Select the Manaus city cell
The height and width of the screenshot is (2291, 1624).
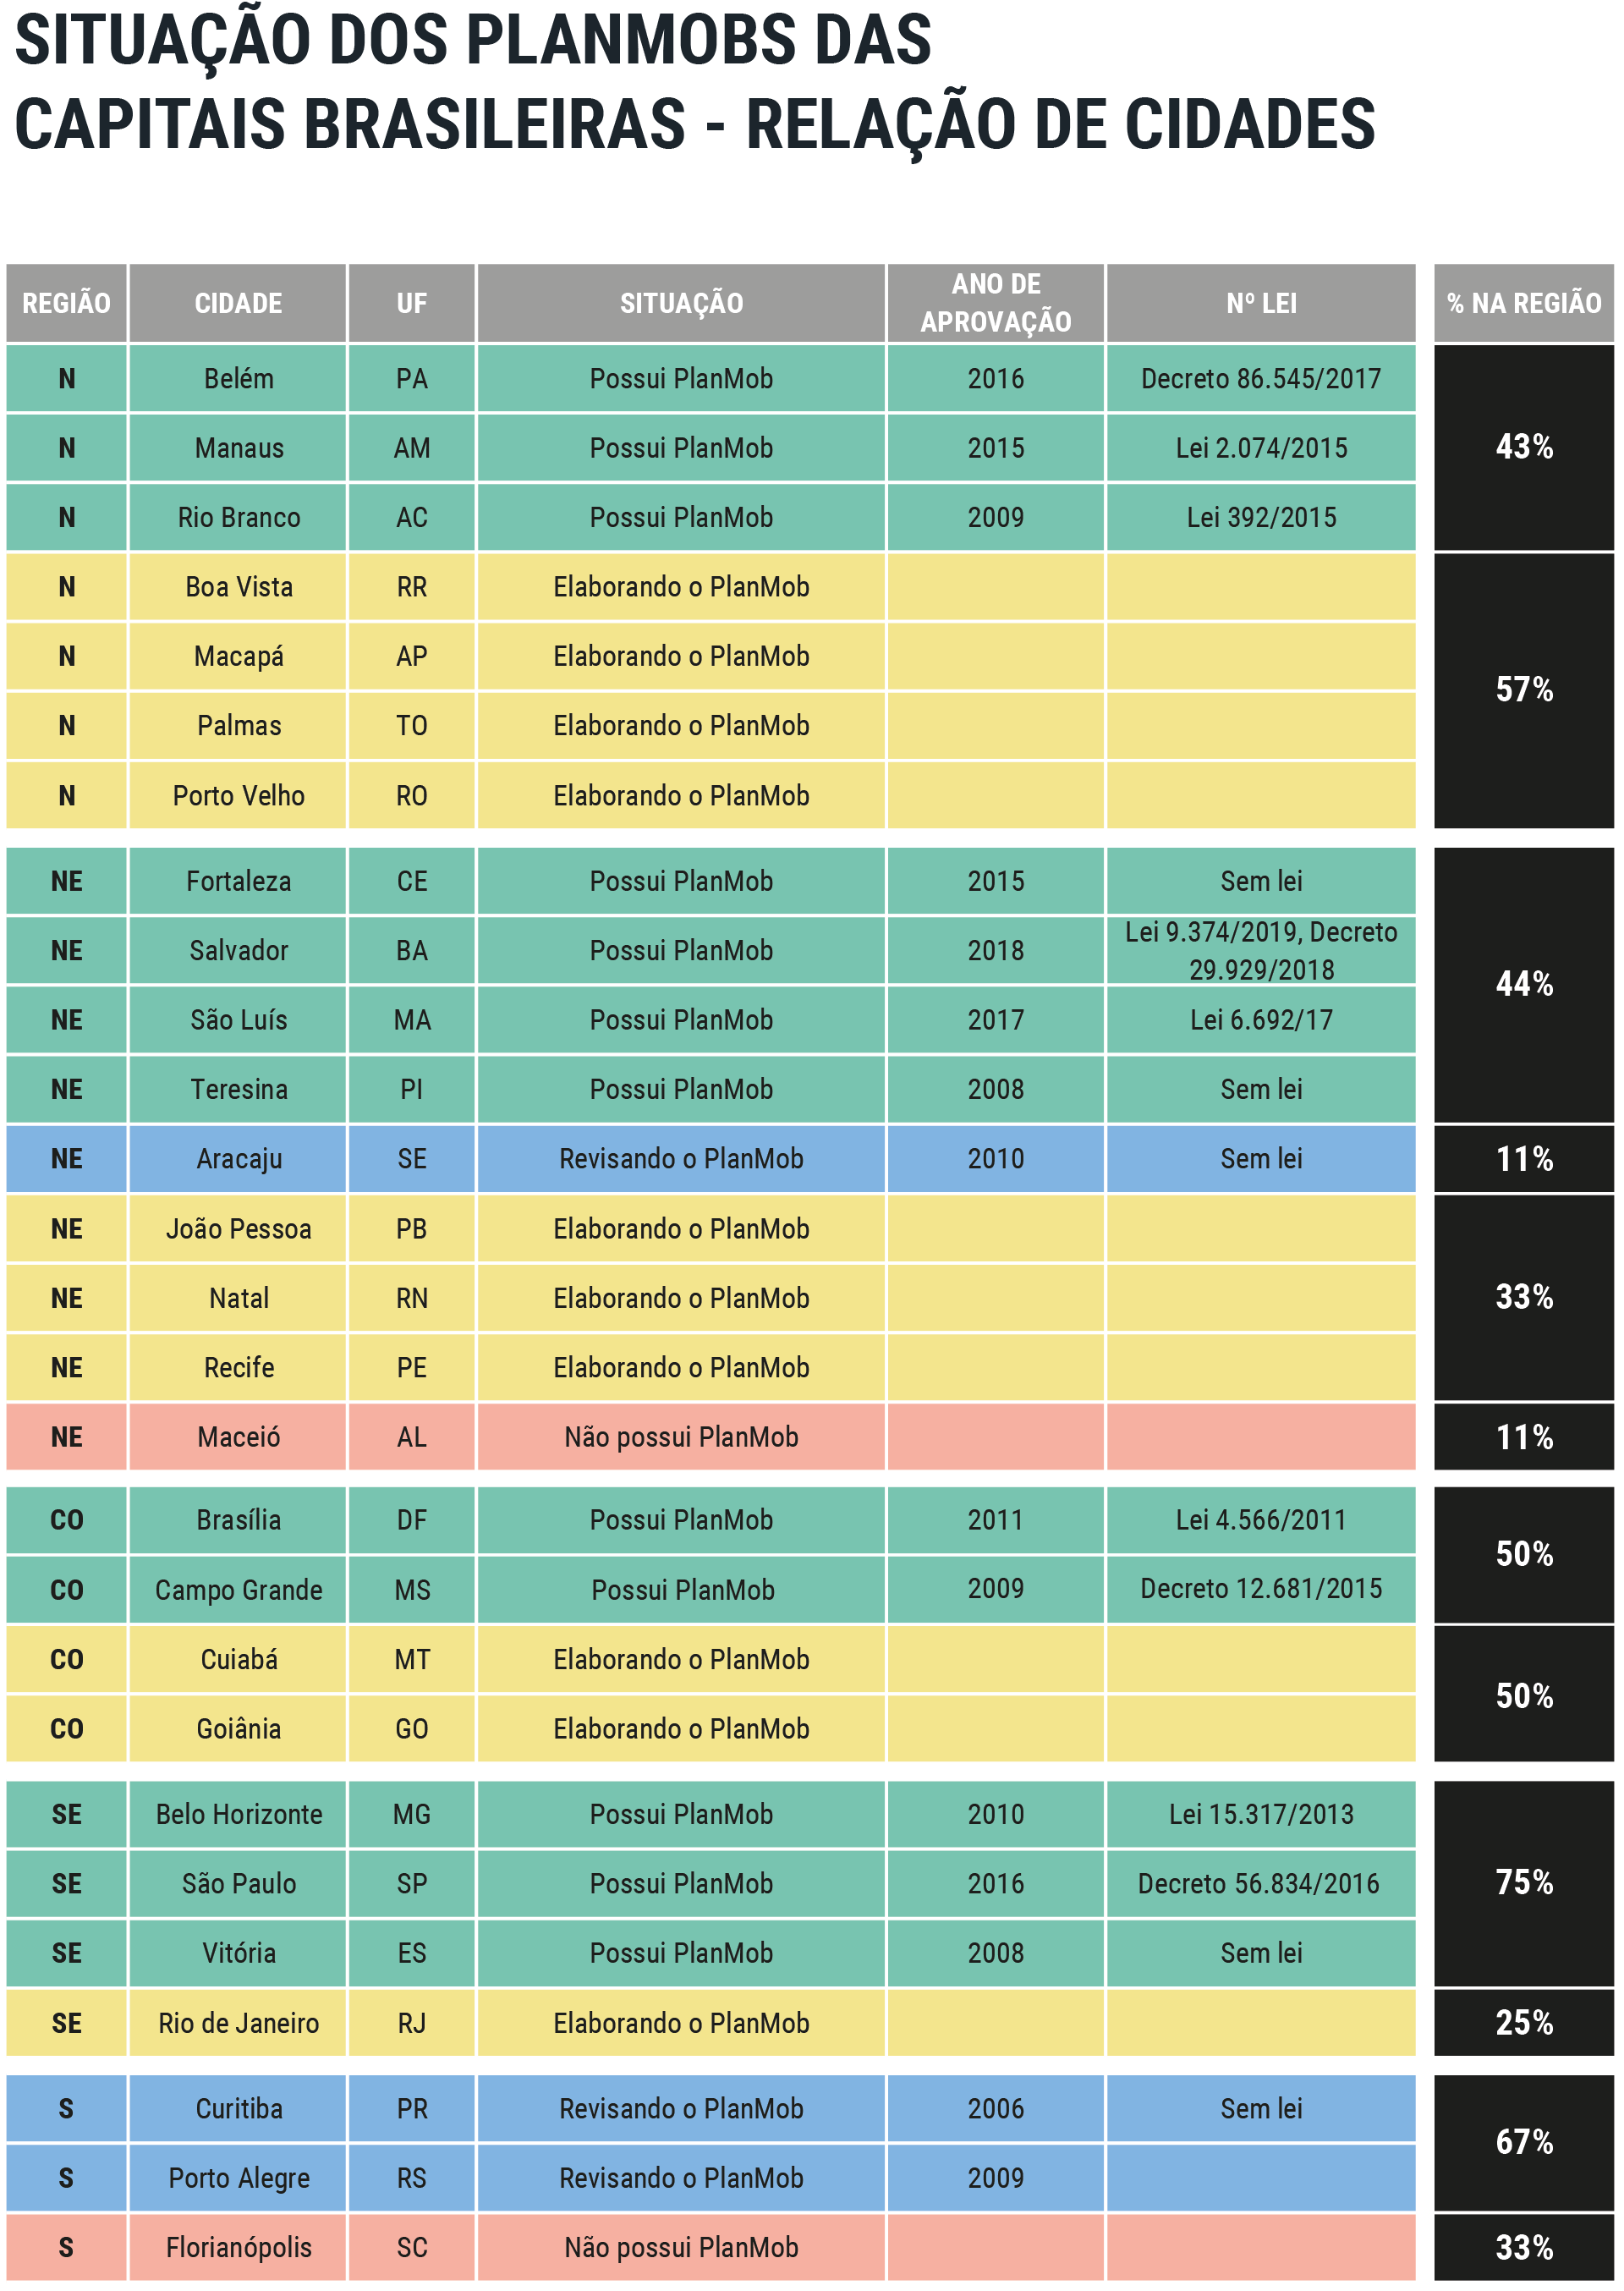(x=238, y=448)
